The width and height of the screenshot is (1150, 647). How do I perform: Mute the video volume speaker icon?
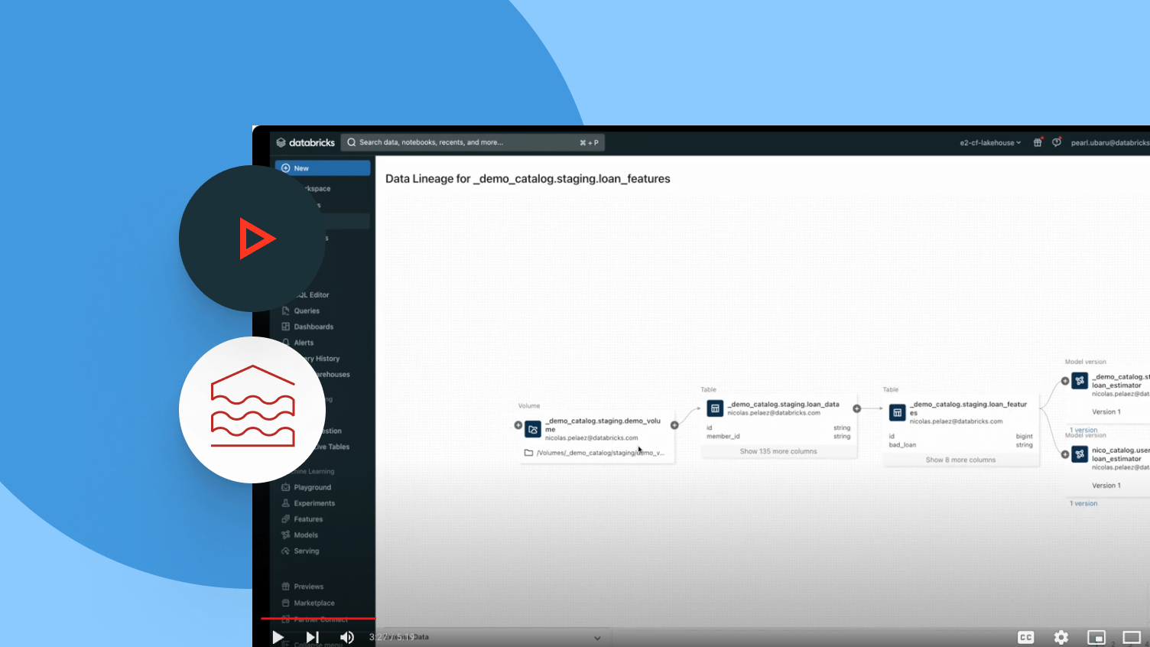[347, 637]
